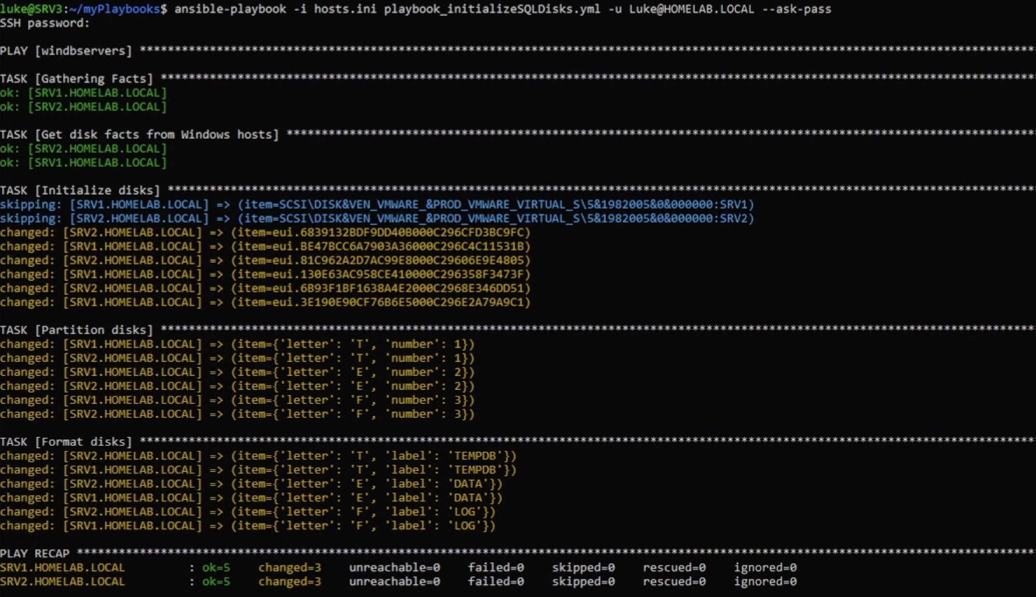This screenshot has width=1036, height=597.
Task: Click item eui.81C962A2D7AC99E8000C29606E9E4805
Action: [380, 261]
